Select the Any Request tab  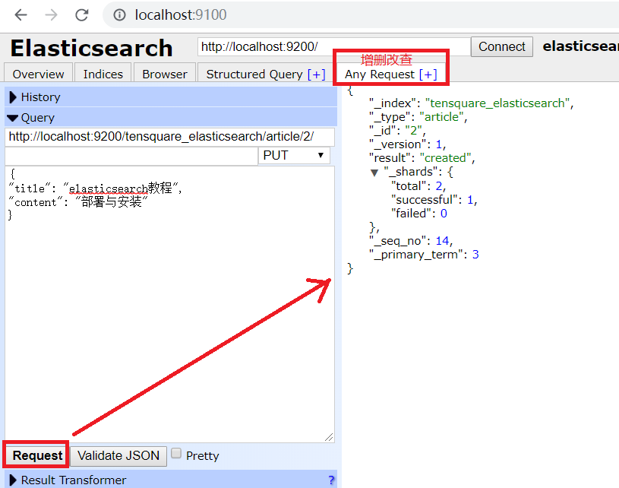click(379, 74)
